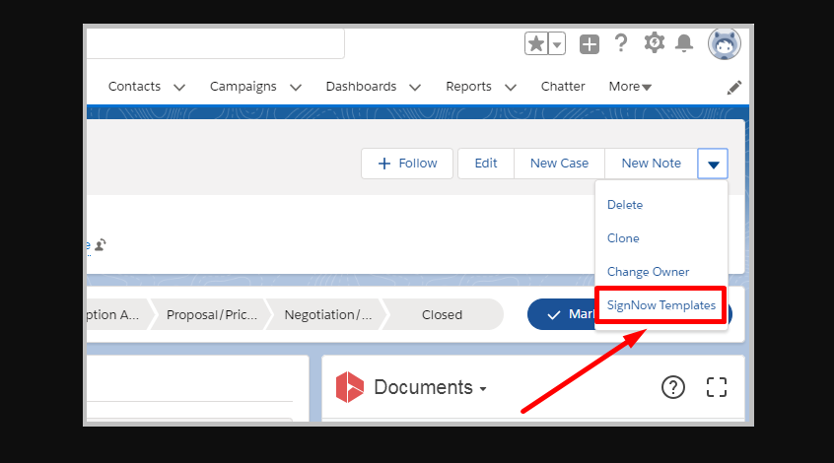
Task: Click the New Note button
Action: (x=651, y=164)
